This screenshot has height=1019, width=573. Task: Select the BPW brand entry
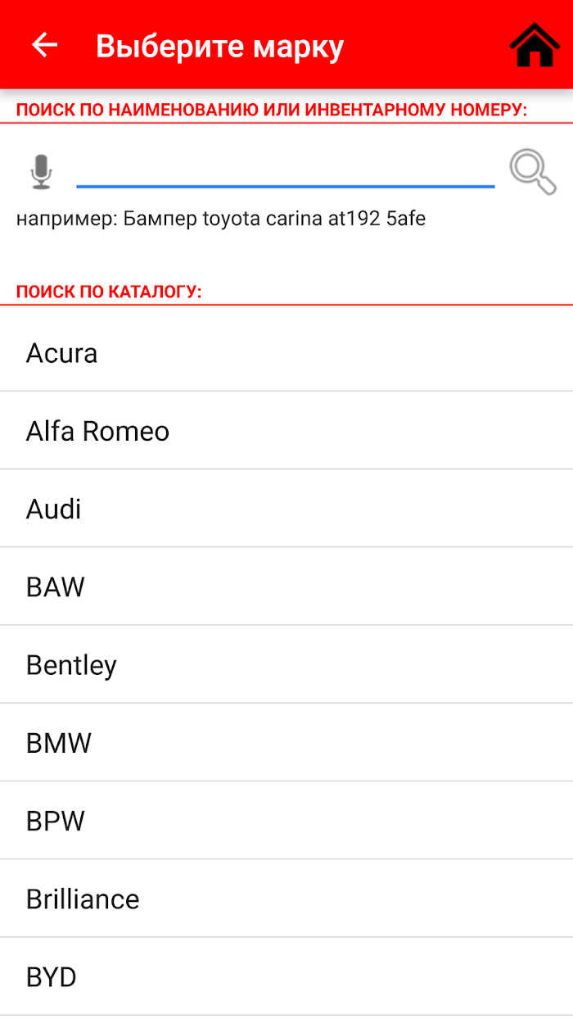[x=286, y=821]
